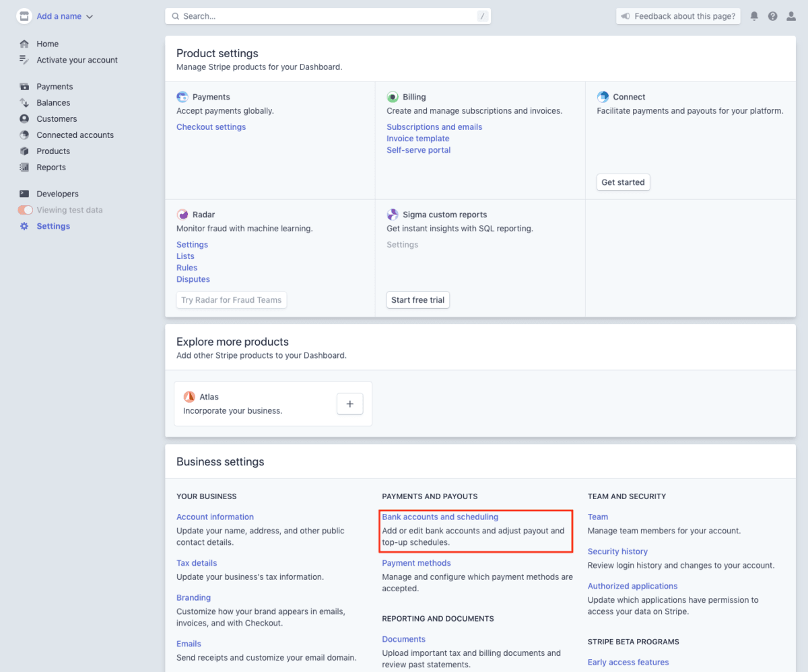Open Account information link
Viewport: 808px width, 672px height.
[x=215, y=517]
